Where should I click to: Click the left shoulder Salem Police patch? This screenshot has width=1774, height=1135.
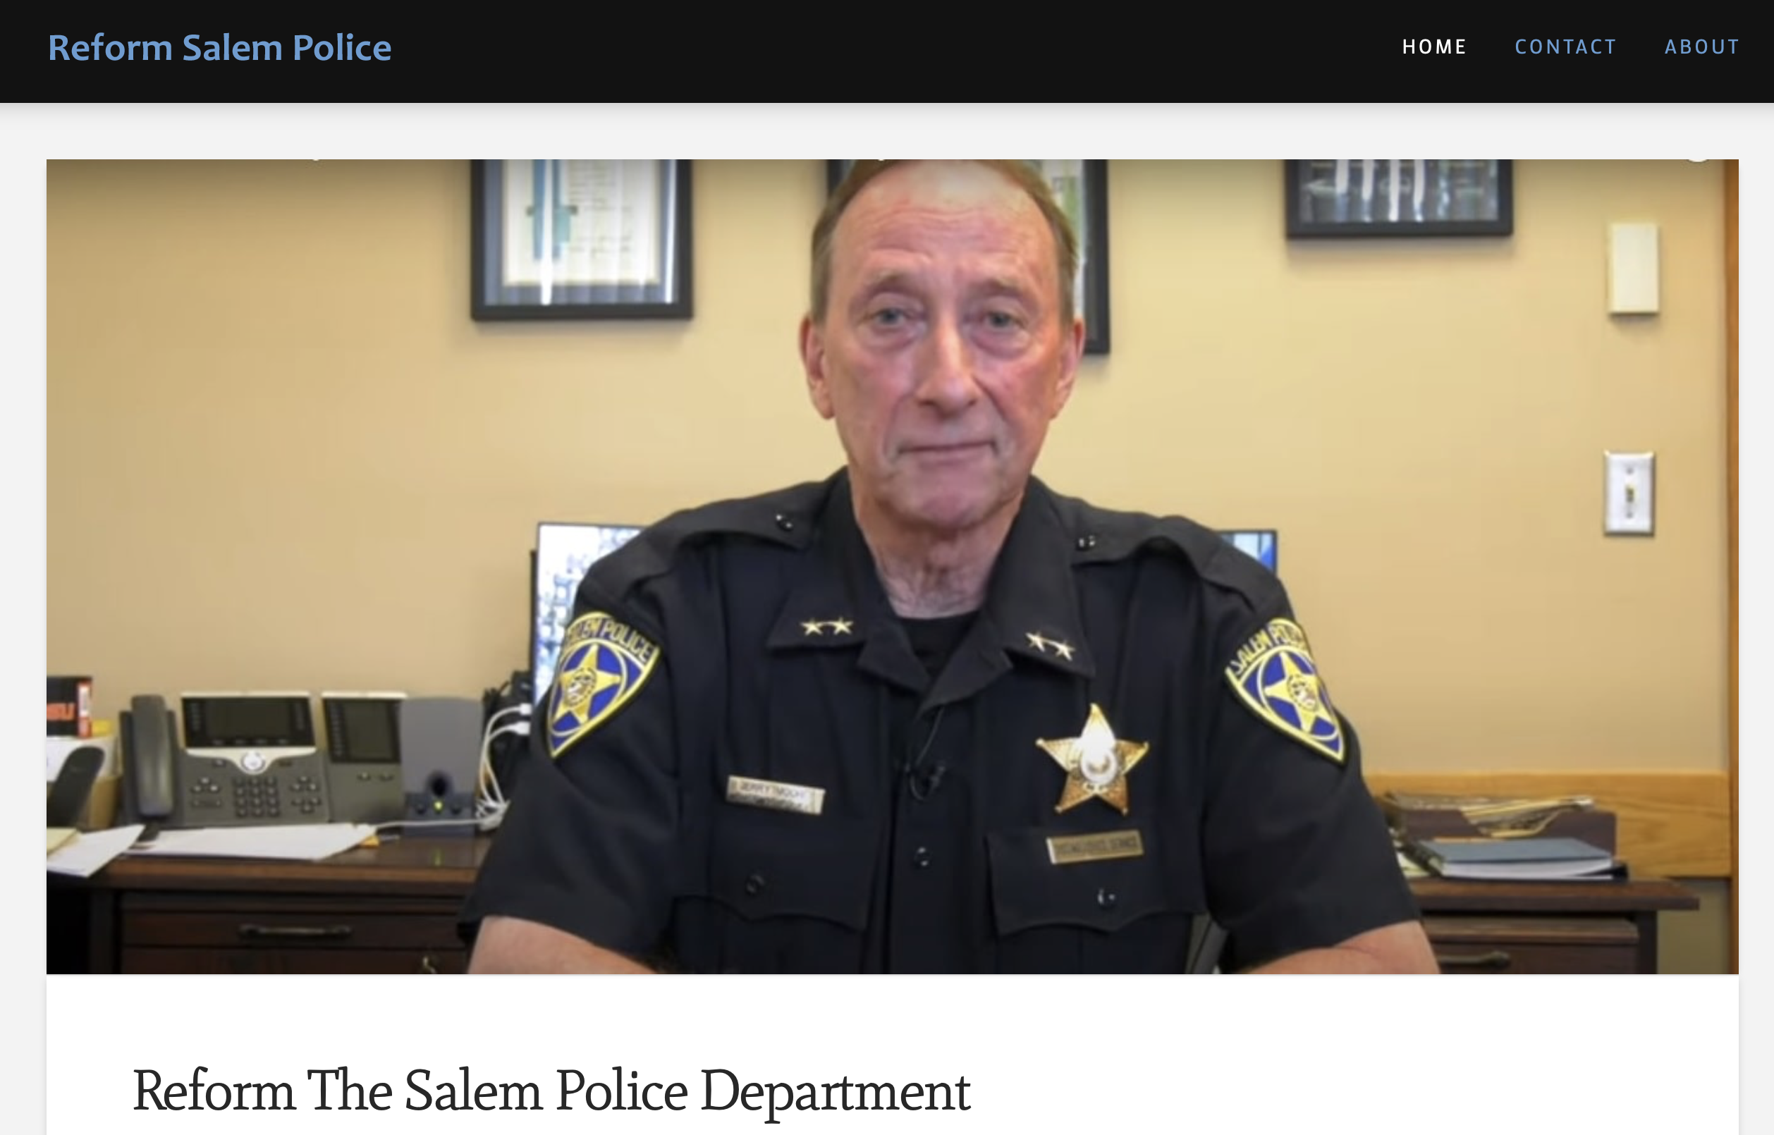pos(601,682)
